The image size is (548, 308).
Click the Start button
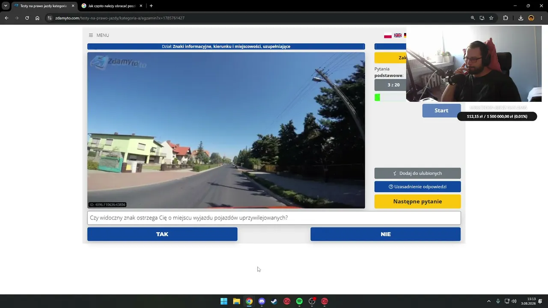[x=441, y=110]
